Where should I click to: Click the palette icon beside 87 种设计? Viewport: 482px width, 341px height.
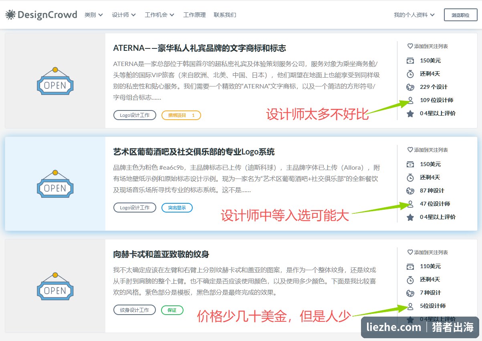coord(410,191)
